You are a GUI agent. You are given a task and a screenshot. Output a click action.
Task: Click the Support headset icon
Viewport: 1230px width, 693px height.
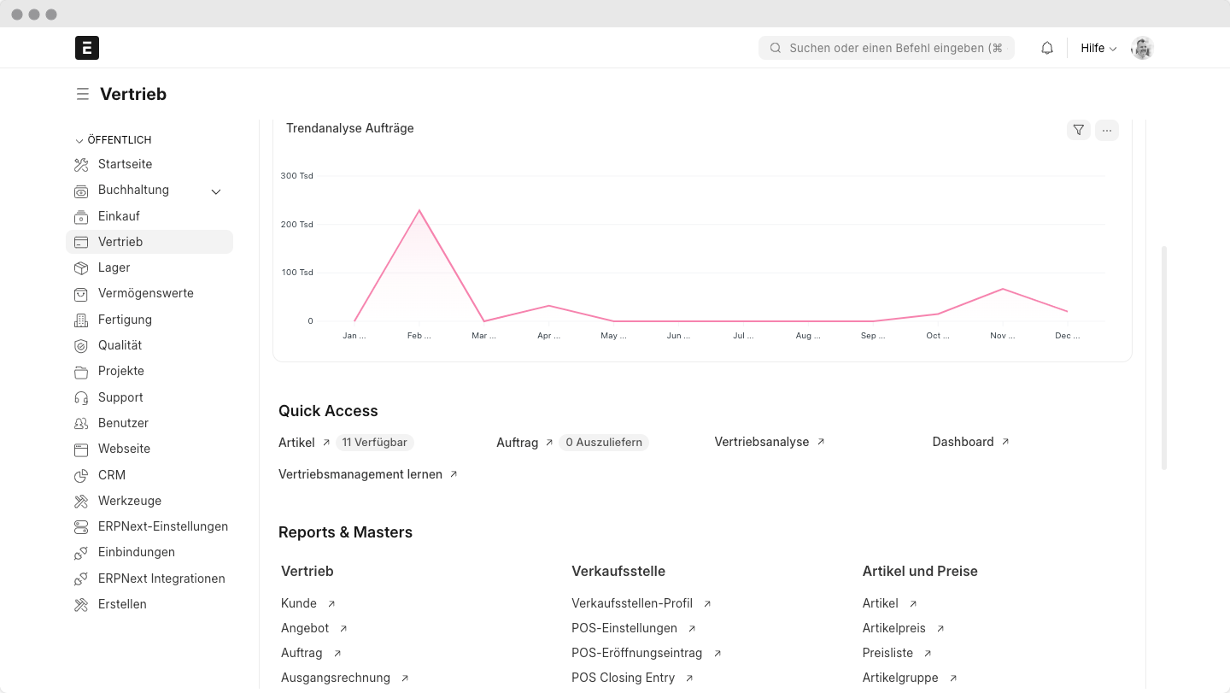pos(81,397)
